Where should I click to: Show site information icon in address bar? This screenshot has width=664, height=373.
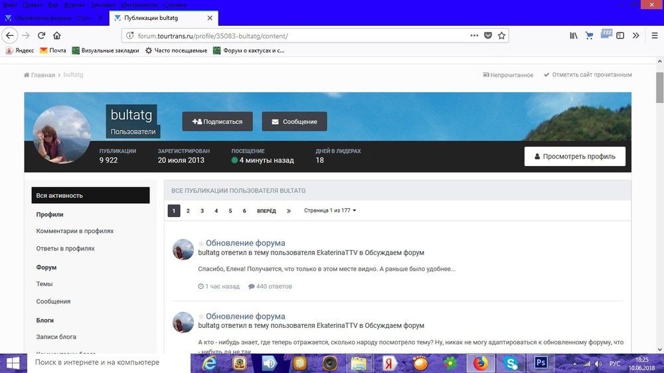click(x=130, y=36)
